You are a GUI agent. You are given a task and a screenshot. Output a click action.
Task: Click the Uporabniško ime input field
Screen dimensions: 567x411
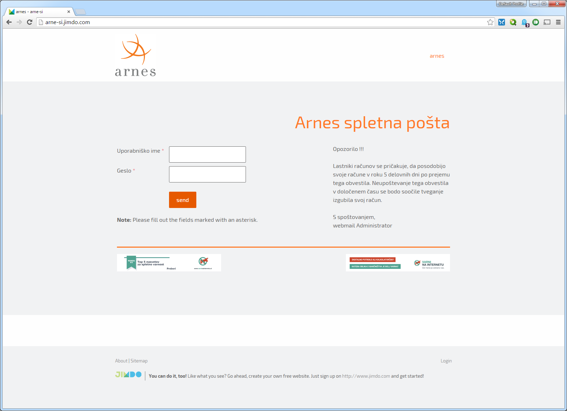click(207, 154)
